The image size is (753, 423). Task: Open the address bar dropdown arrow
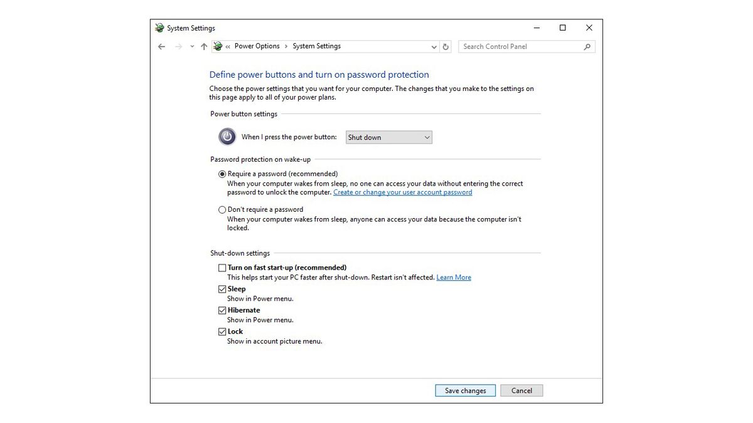[434, 46]
